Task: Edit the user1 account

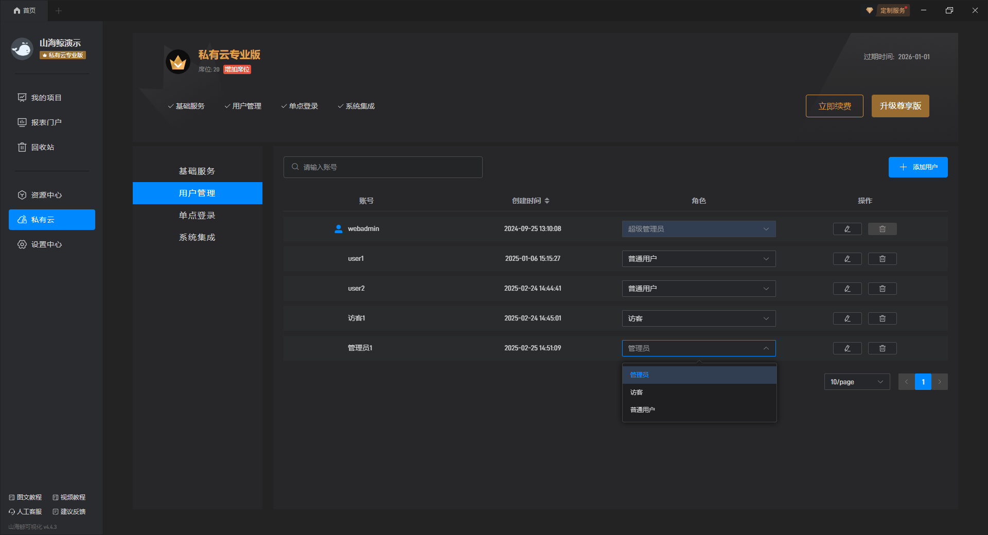Action: [x=847, y=259]
